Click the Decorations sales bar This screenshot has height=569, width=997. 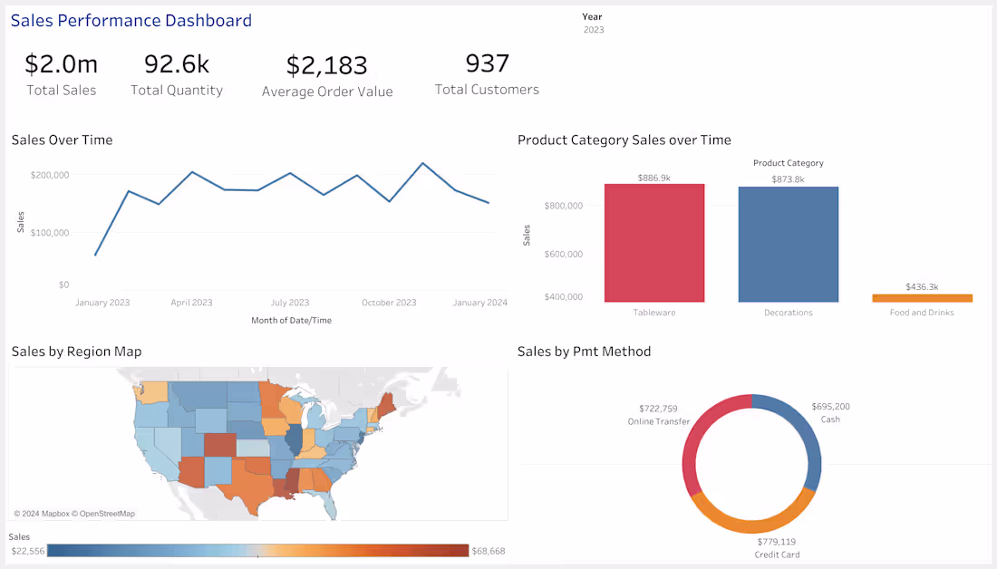pos(788,243)
